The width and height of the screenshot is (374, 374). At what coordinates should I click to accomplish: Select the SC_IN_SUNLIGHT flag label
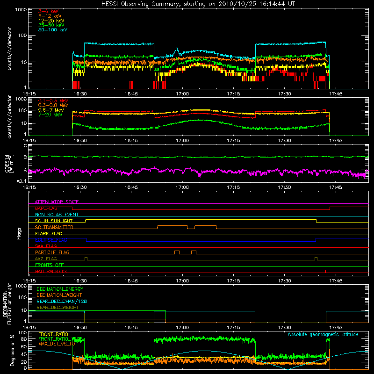(54, 221)
